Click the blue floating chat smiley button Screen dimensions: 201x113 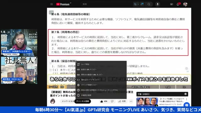click(x=187, y=105)
